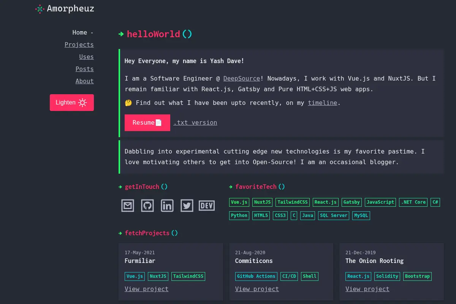Click the NuxtJS tag in favoriteTech
The height and width of the screenshot is (304, 456).
263,202
